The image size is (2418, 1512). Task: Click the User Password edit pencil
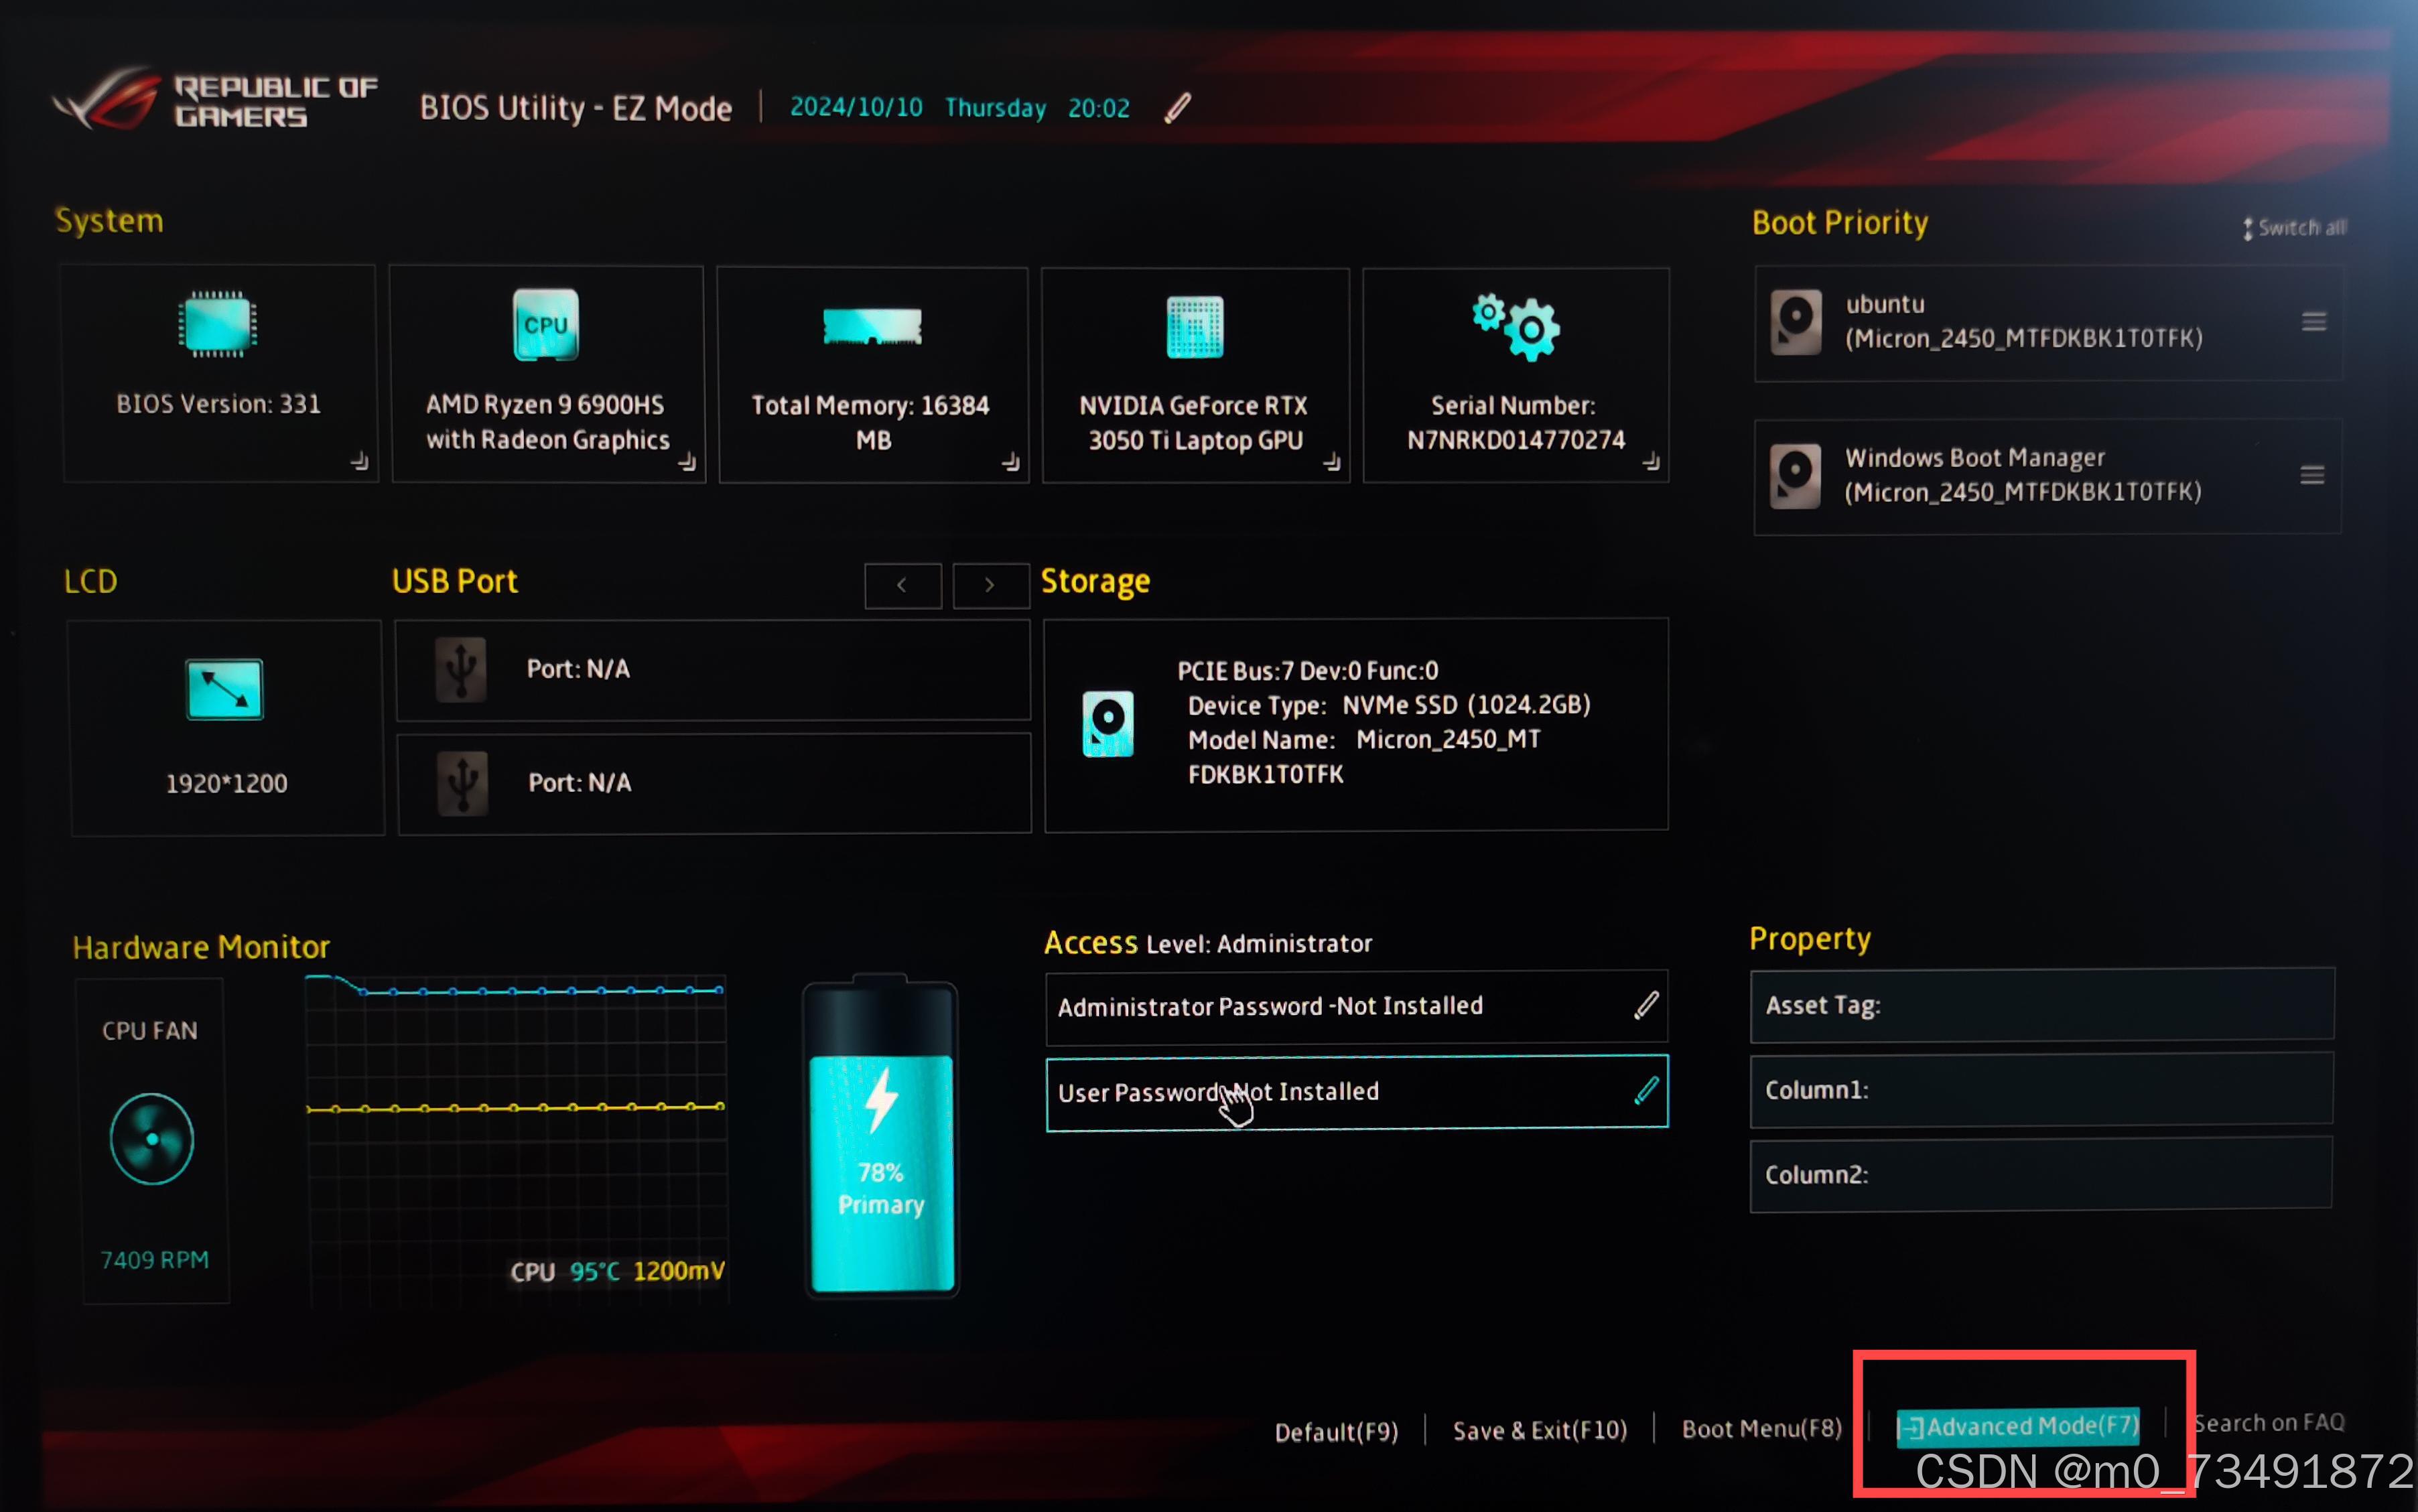click(x=1646, y=1090)
